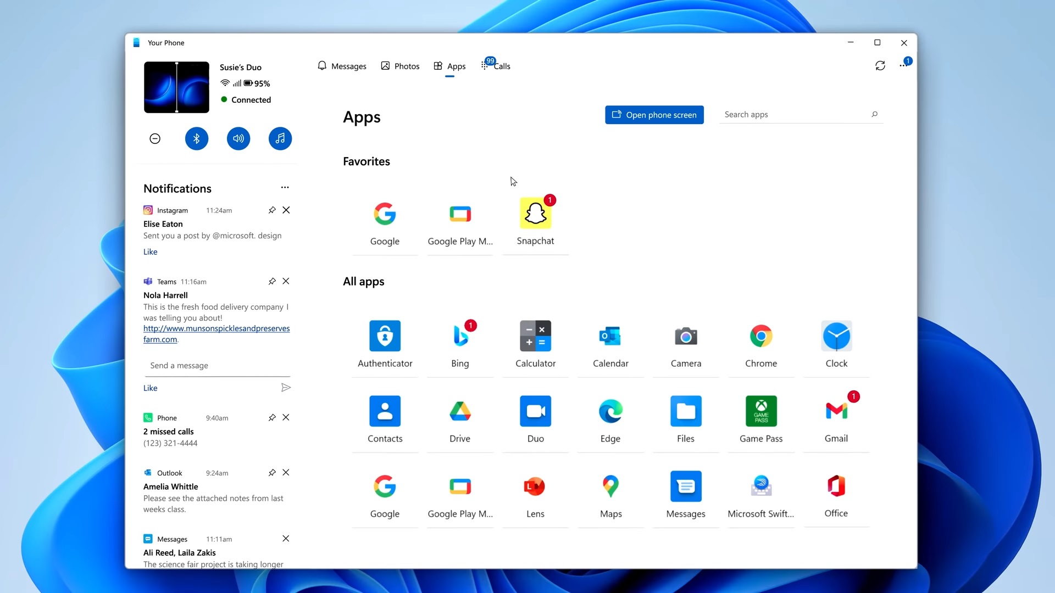
Task: Launch Google Lens app
Action: [536, 486]
